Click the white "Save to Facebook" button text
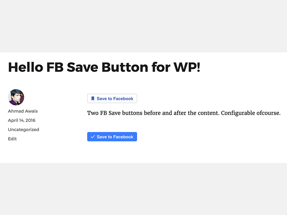The width and height of the screenshot is (287, 215). coord(115,99)
